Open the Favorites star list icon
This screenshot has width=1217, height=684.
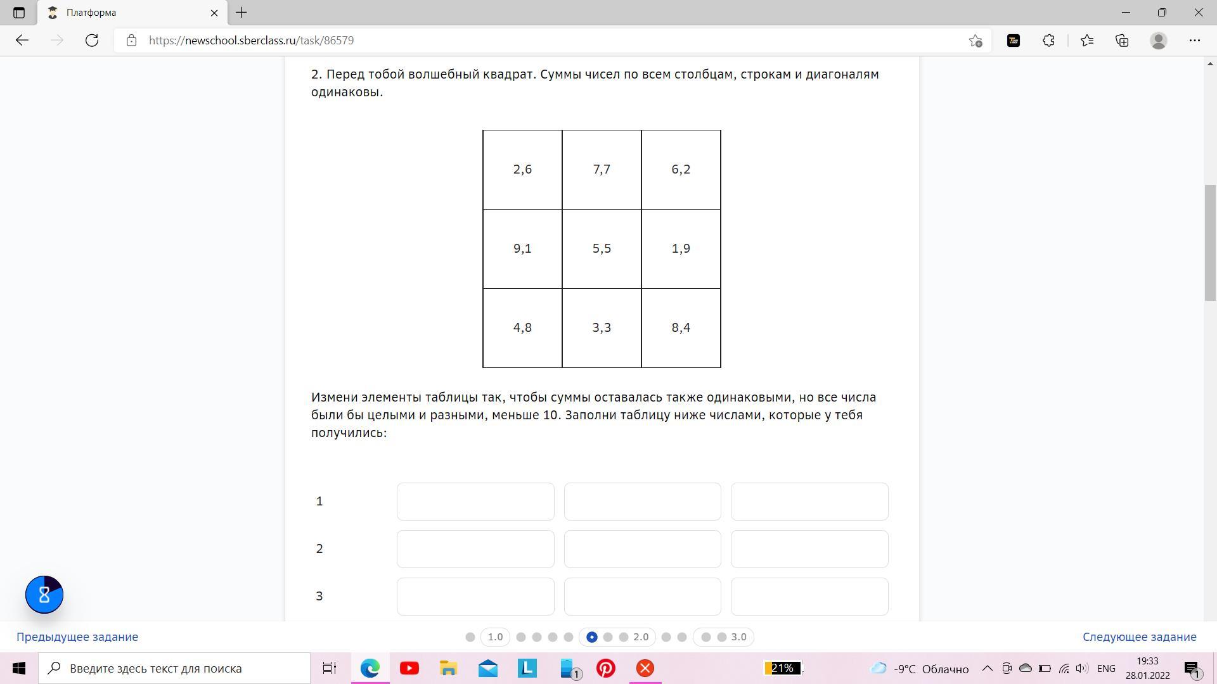point(1086,41)
